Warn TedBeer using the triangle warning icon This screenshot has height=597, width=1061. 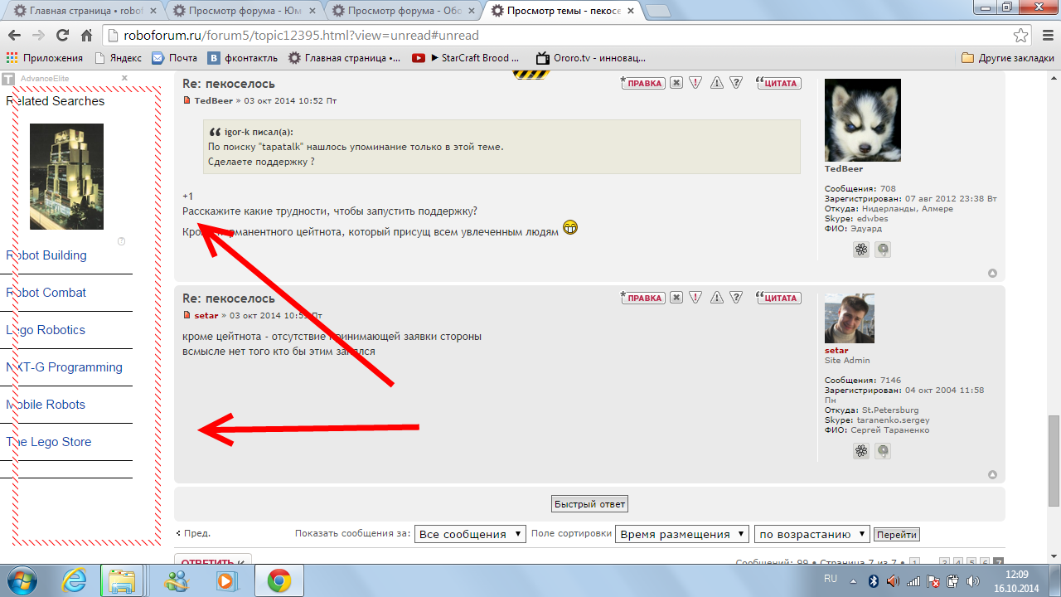tap(717, 83)
